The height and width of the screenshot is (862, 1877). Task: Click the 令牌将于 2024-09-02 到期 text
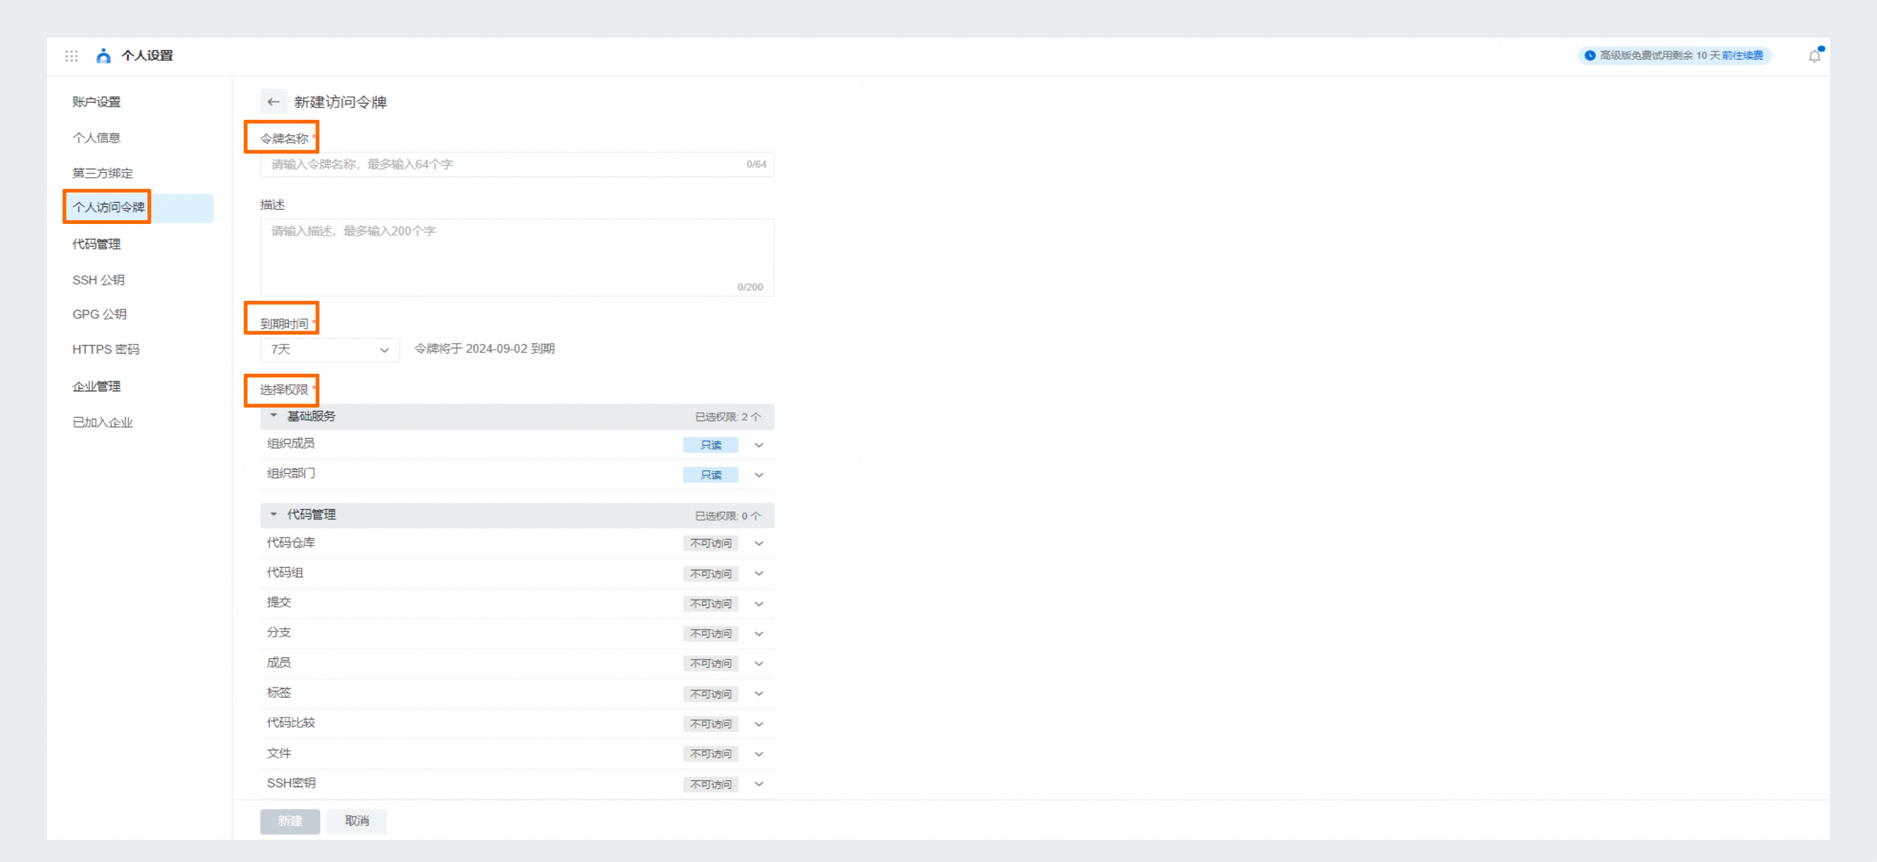484,349
